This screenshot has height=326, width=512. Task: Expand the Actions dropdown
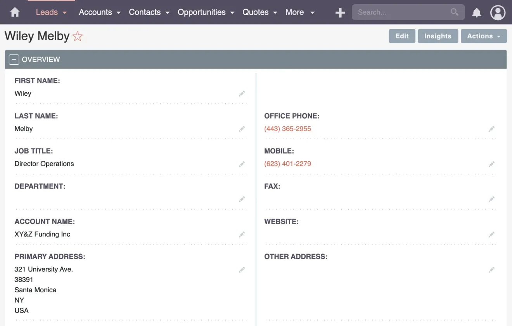(484, 36)
